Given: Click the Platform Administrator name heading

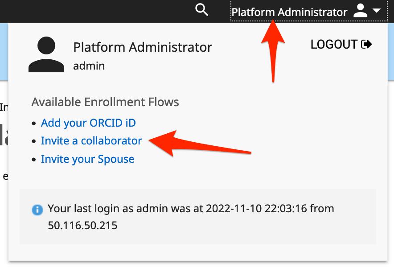Looking at the screenshot, I should click(143, 47).
